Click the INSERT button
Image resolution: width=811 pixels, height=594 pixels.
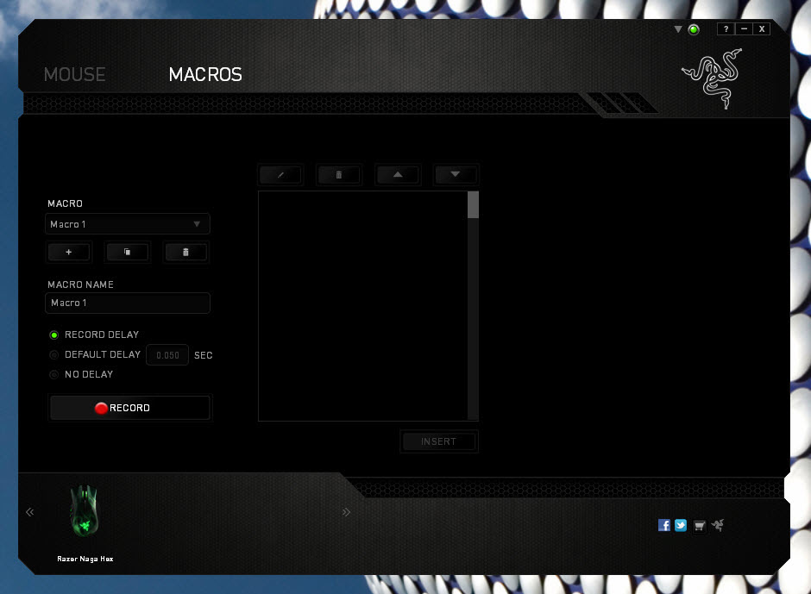click(x=438, y=441)
